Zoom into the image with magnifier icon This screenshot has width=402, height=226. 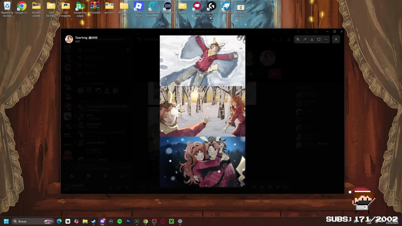pos(298,39)
